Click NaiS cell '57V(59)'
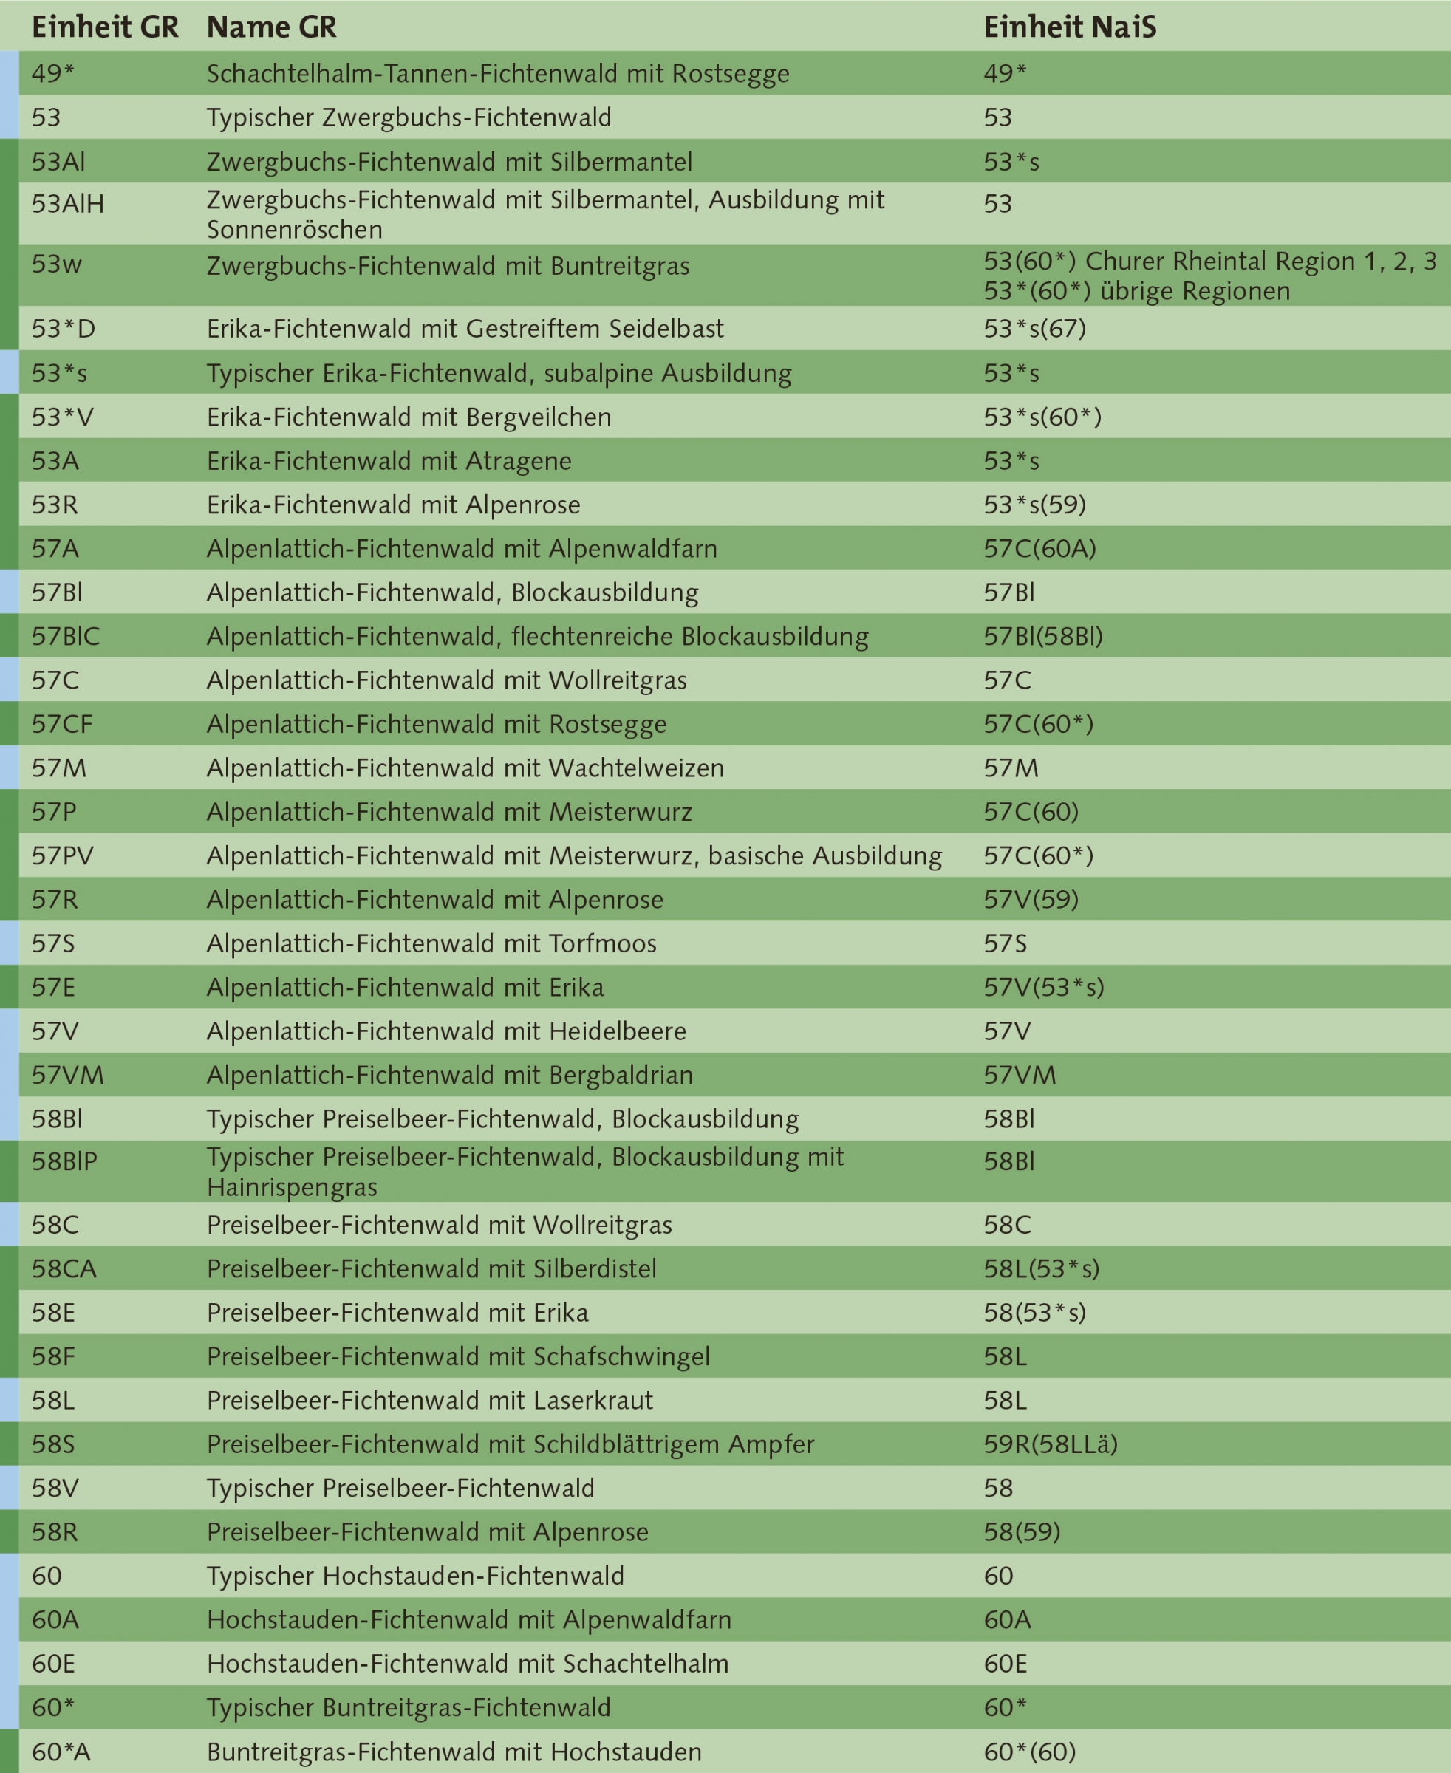The image size is (1451, 1773). 1031,900
